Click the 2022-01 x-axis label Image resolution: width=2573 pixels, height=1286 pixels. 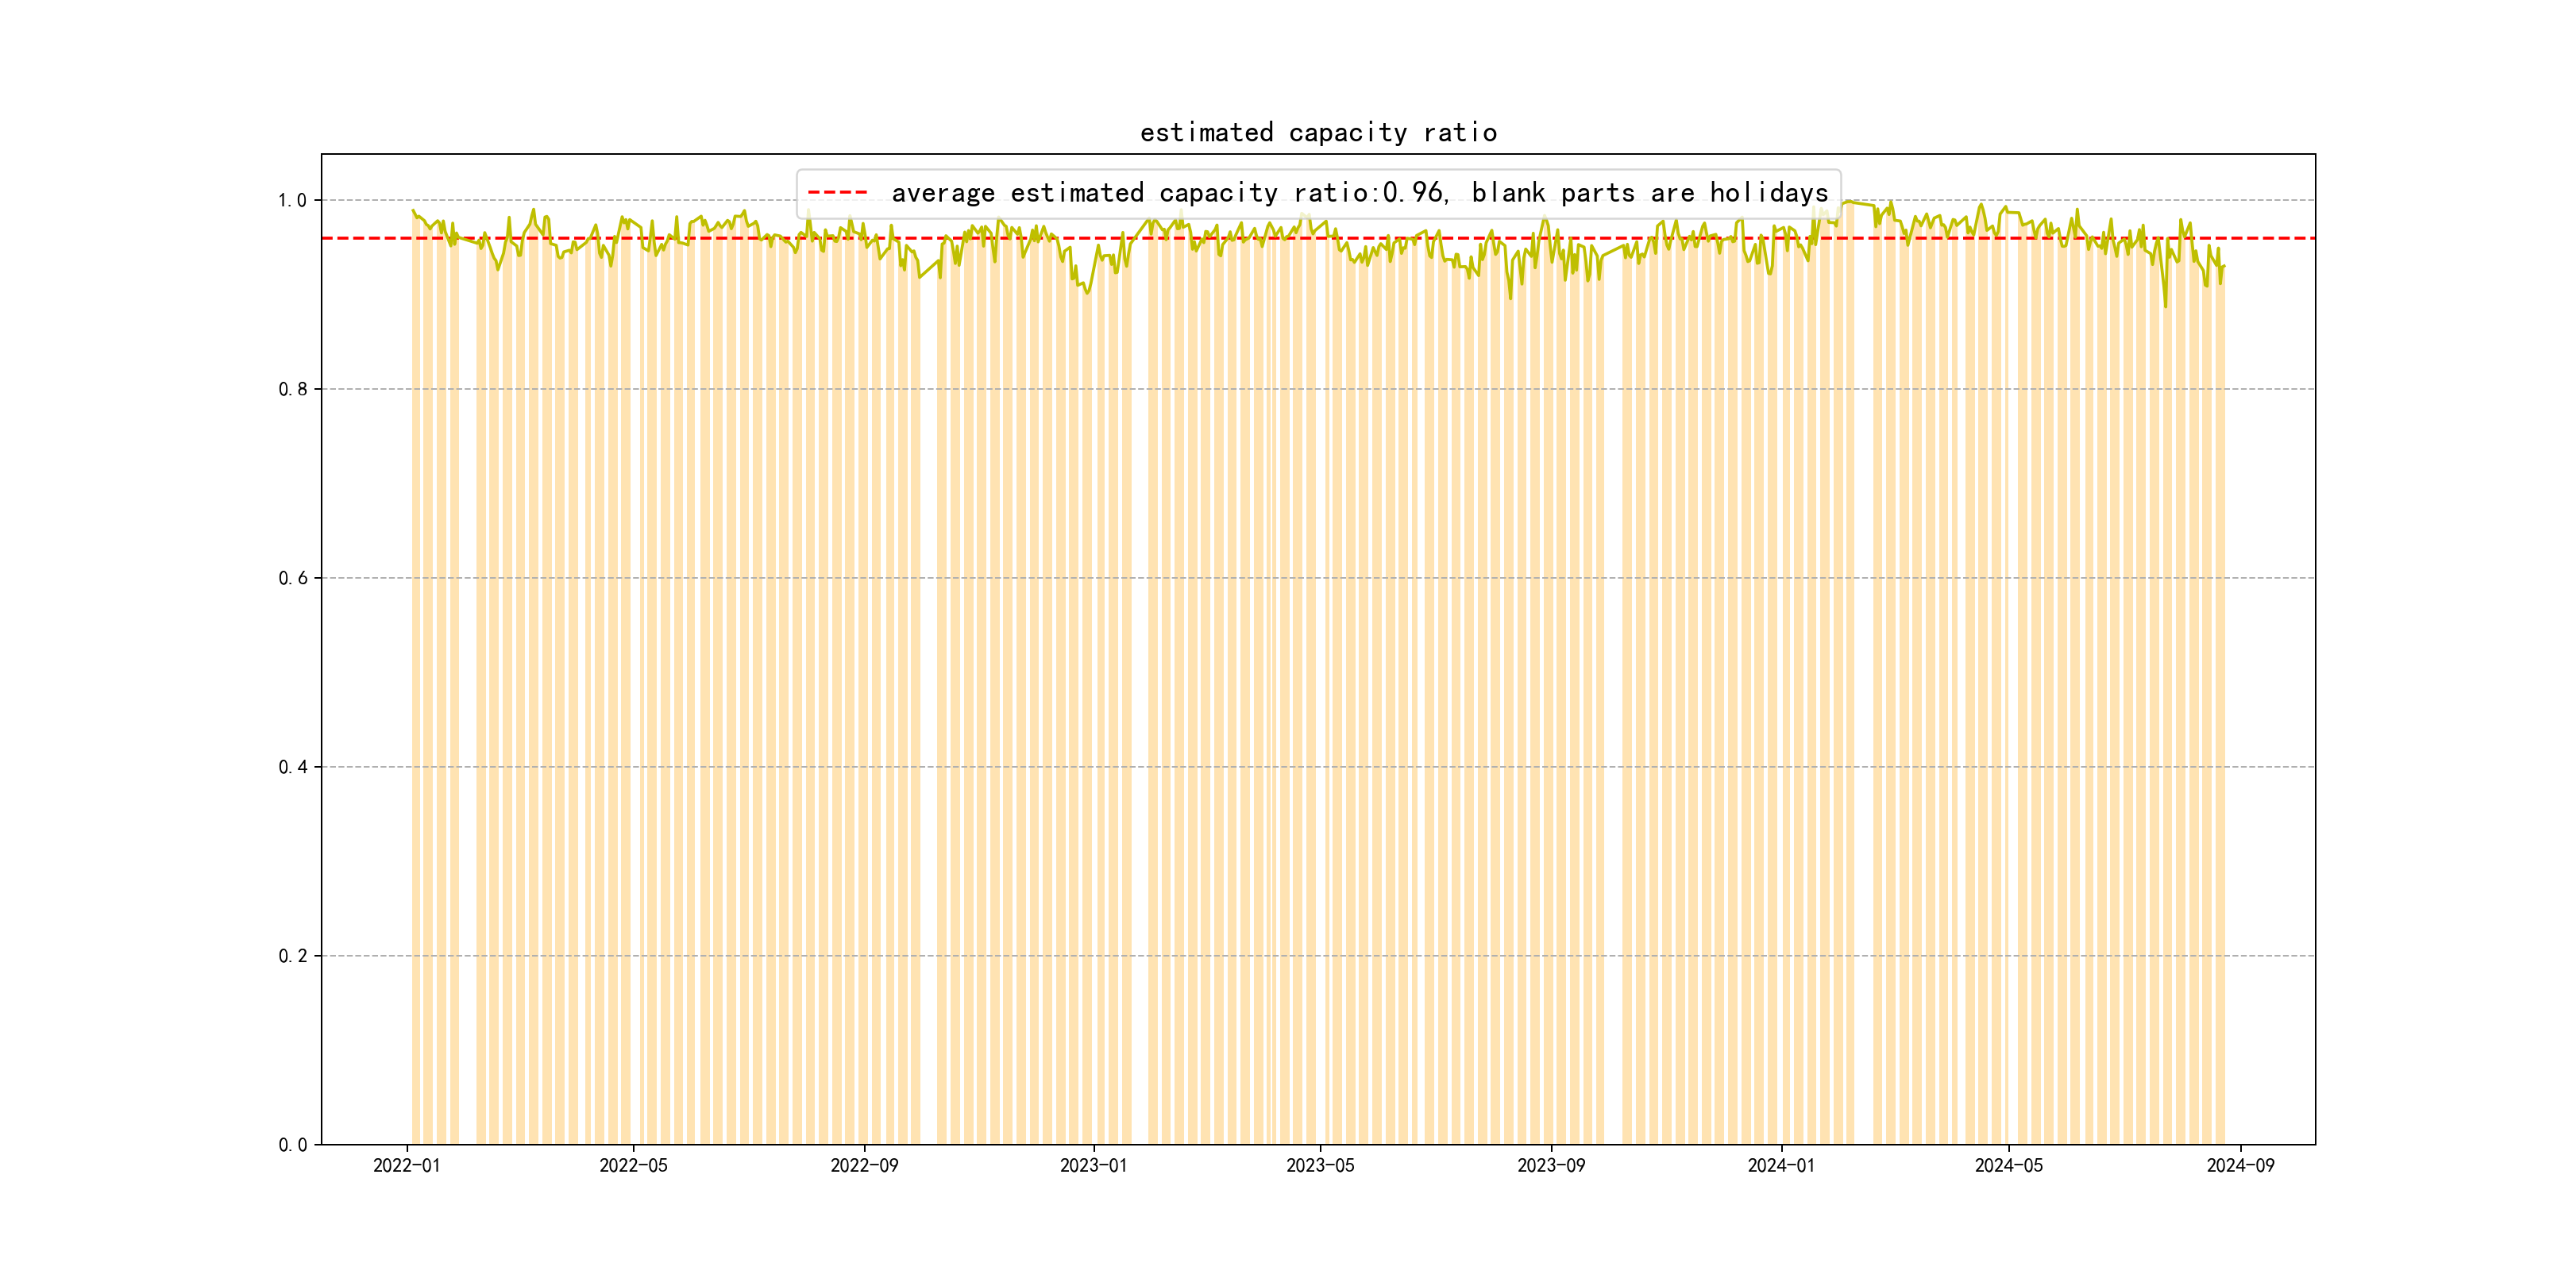coord(407,1165)
